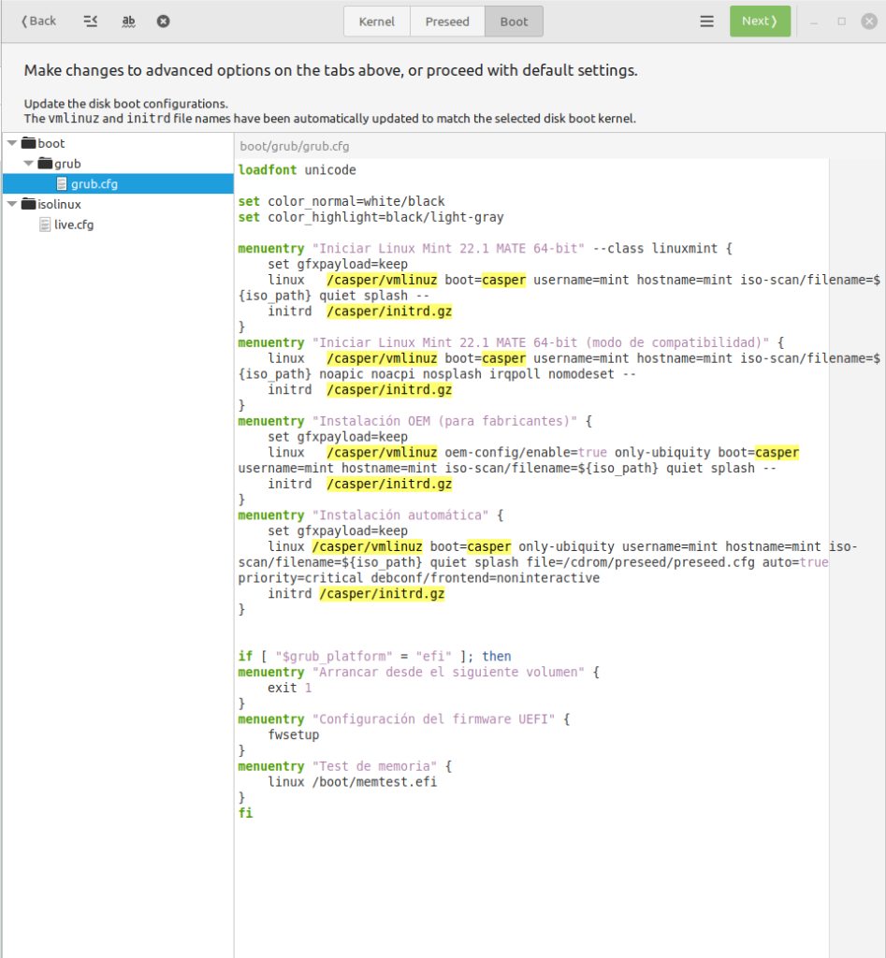Open the hamburger menu
Screen dimensions: 886x958
point(707,22)
